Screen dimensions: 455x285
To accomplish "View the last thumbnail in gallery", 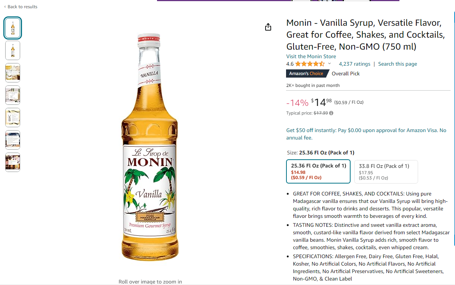I will pyautogui.click(x=13, y=162).
